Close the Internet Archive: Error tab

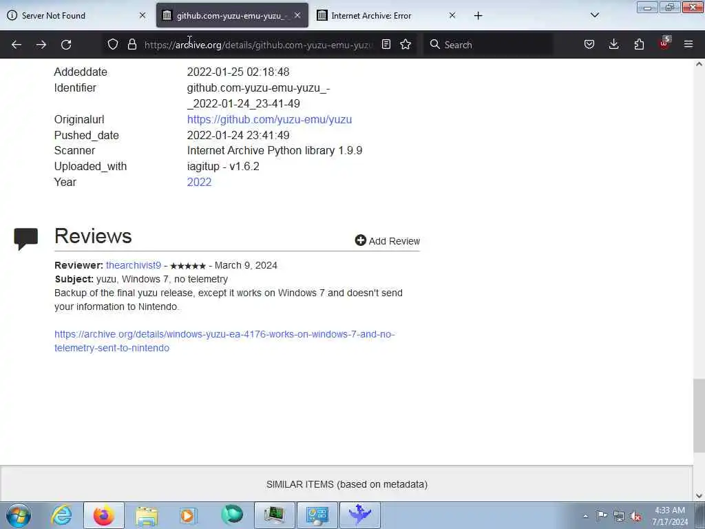pyautogui.click(x=452, y=15)
